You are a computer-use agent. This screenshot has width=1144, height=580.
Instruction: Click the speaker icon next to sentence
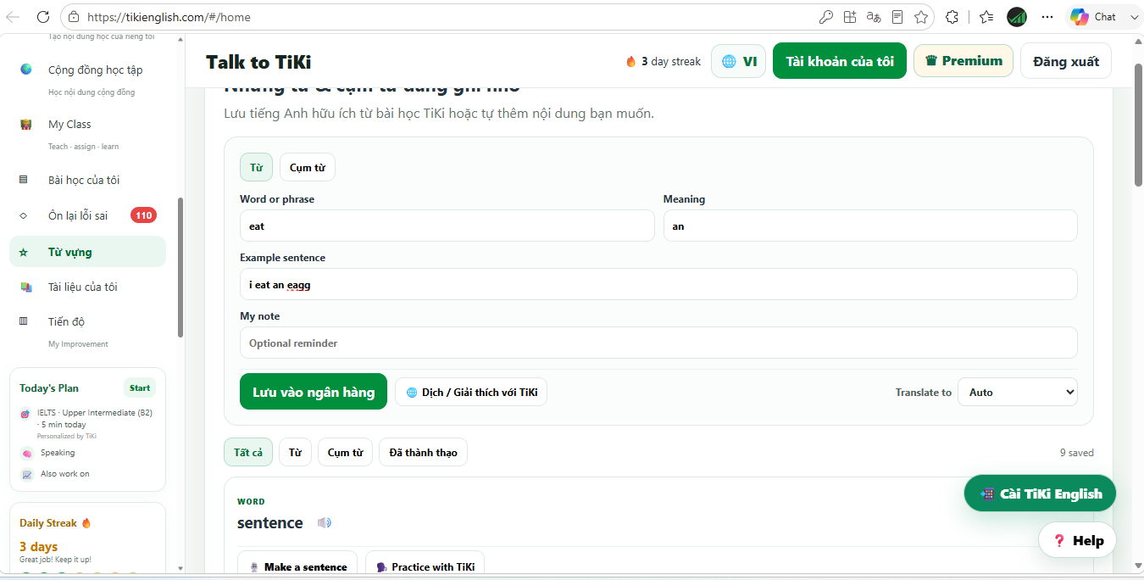(325, 522)
